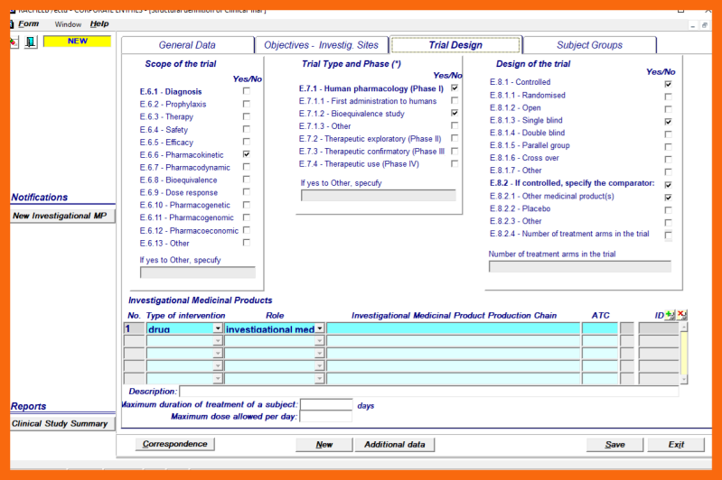Toggle the E.8.1.3 Single blind checkbox
This screenshot has height=480, width=722.
tap(668, 122)
